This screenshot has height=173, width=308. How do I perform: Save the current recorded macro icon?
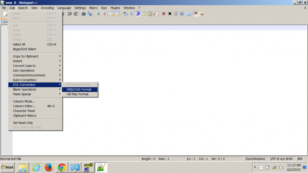point(188,14)
